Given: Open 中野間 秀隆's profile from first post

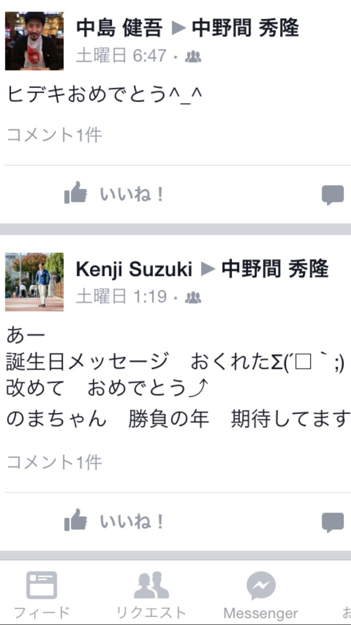Looking at the screenshot, I should pyautogui.click(x=245, y=28).
